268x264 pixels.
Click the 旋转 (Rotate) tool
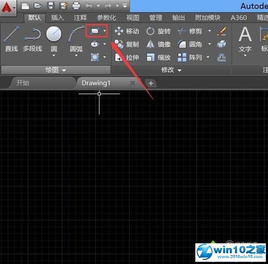pos(158,31)
